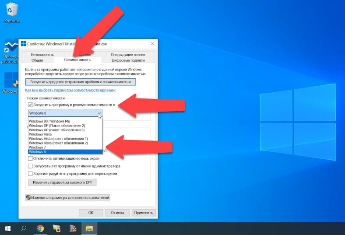Screen dimensions: 345x235
Task: Choose Windows XP (пакет обновления 3) option
Action: (65, 130)
